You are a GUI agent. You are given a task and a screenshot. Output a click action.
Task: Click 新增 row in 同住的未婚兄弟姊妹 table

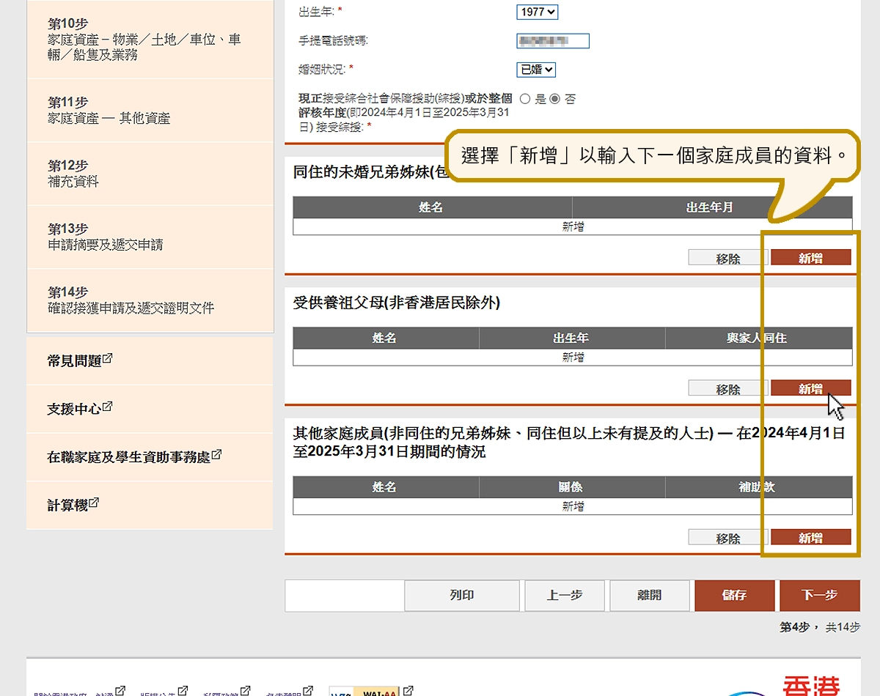click(573, 227)
